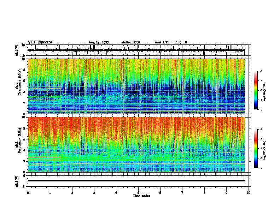Click the ch.1 "Frequency (kHz)" axis label

point(19,82)
